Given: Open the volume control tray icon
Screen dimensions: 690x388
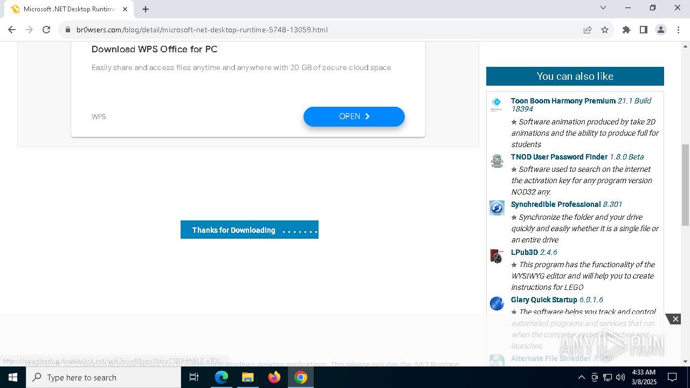Looking at the screenshot, I should coord(620,377).
